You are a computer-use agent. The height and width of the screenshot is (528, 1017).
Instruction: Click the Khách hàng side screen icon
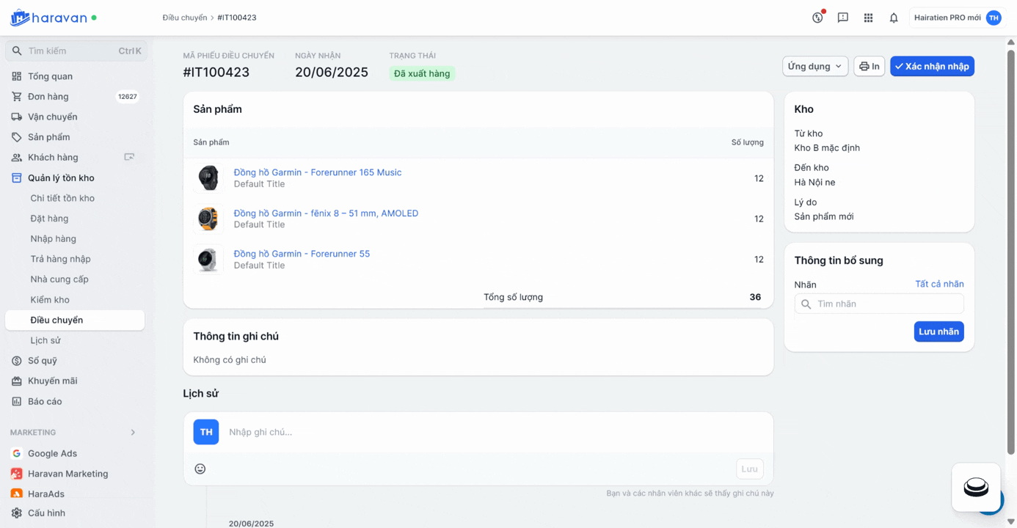pos(129,157)
